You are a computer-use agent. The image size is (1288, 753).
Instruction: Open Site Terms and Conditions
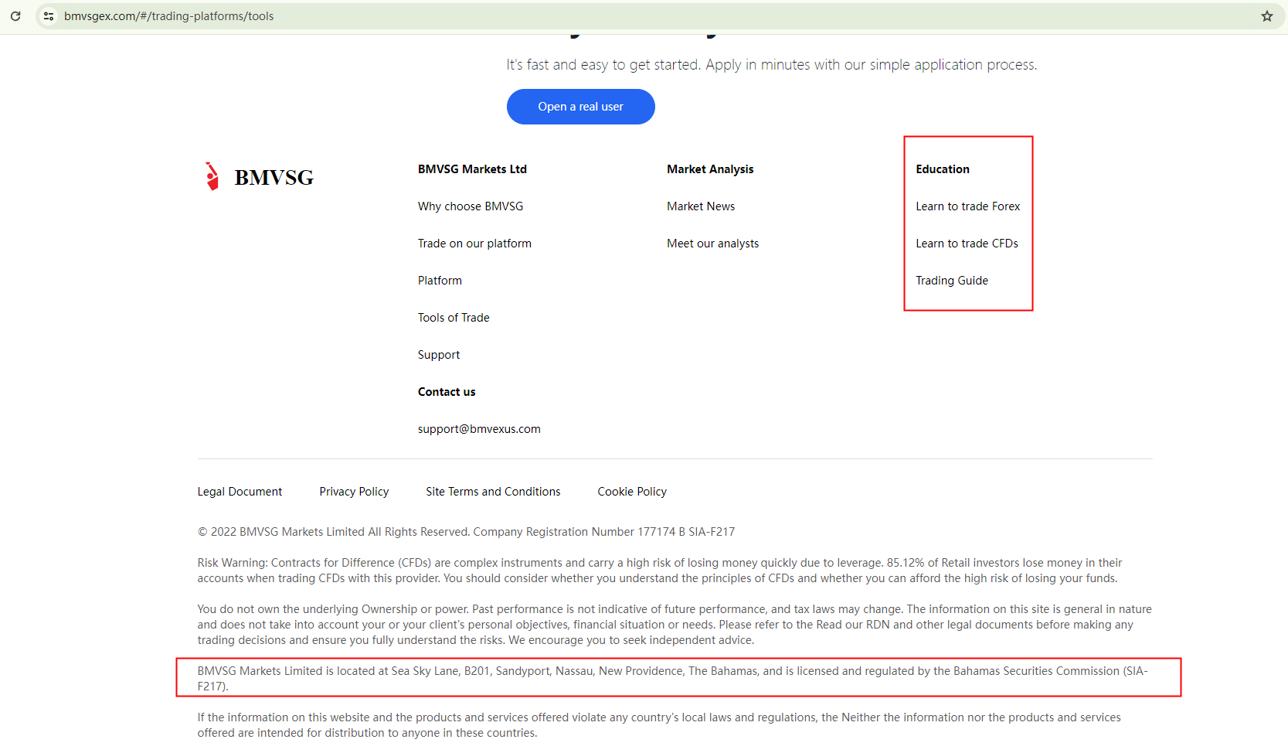493,492
